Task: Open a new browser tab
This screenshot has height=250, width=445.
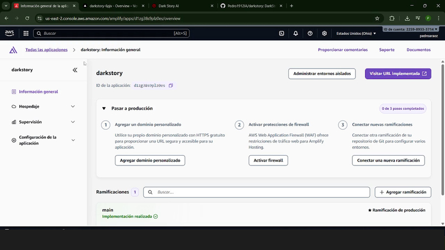Action: click(x=292, y=6)
